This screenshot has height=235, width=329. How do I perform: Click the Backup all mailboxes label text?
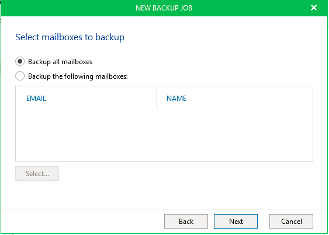(60, 62)
